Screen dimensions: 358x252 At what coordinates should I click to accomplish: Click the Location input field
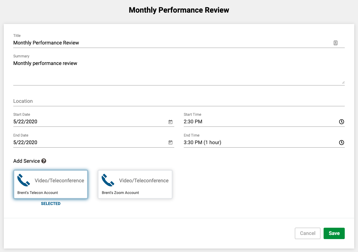point(179,101)
